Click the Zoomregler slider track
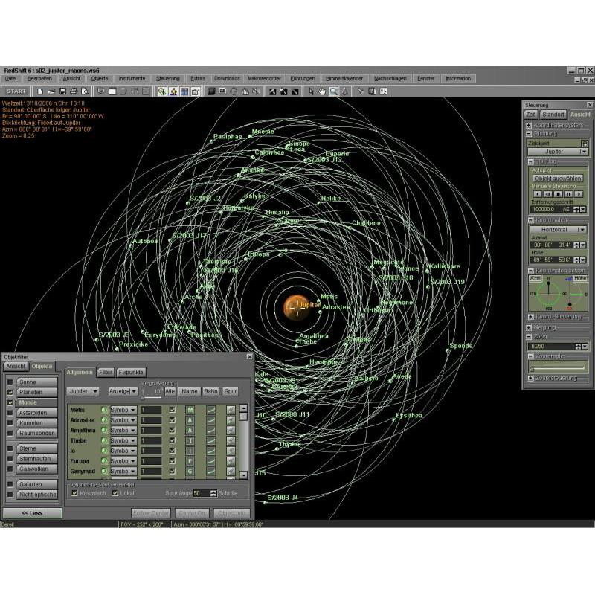Viewport: 595px width, 595px height. tap(558, 367)
